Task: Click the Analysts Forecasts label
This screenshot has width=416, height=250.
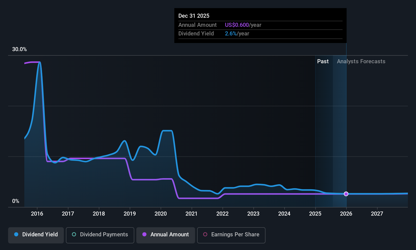Action: [361, 61]
